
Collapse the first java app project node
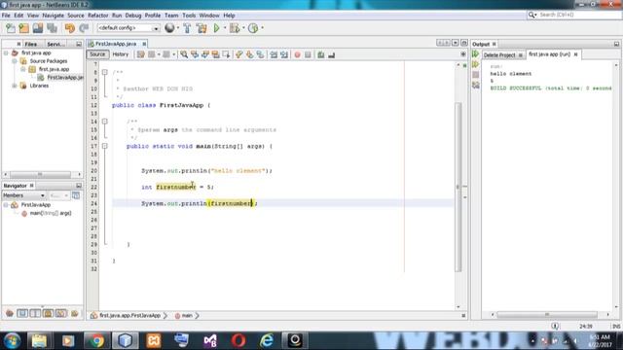pos(6,52)
